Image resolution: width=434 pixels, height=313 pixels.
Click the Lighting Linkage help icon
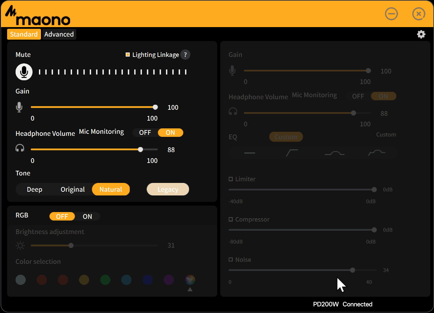(x=185, y=55)
